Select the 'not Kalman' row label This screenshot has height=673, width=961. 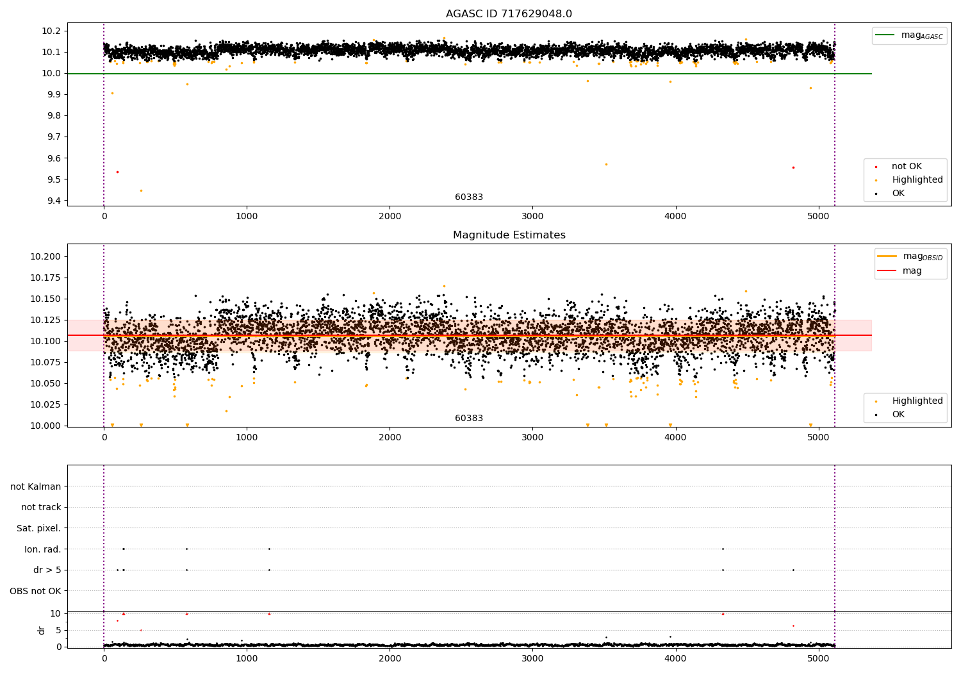pos(36,487)
